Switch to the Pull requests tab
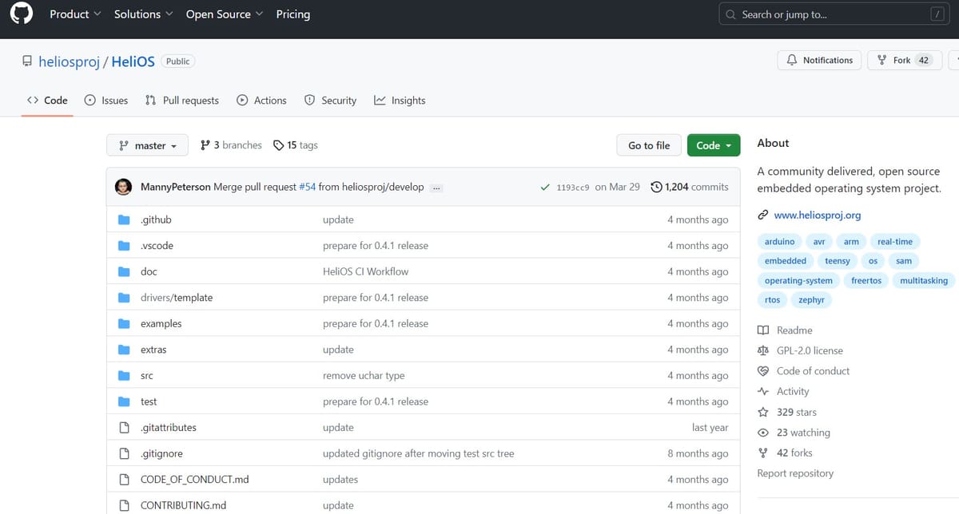 [182, 101]
